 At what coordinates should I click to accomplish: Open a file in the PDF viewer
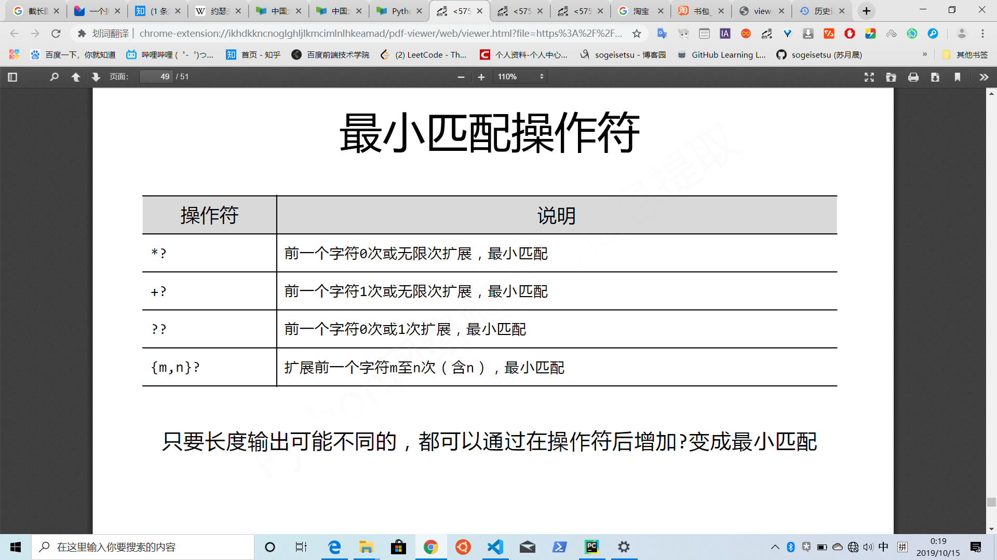[x=891, y=77]
